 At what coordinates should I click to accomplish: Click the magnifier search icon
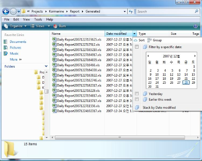tap(197, 11)
